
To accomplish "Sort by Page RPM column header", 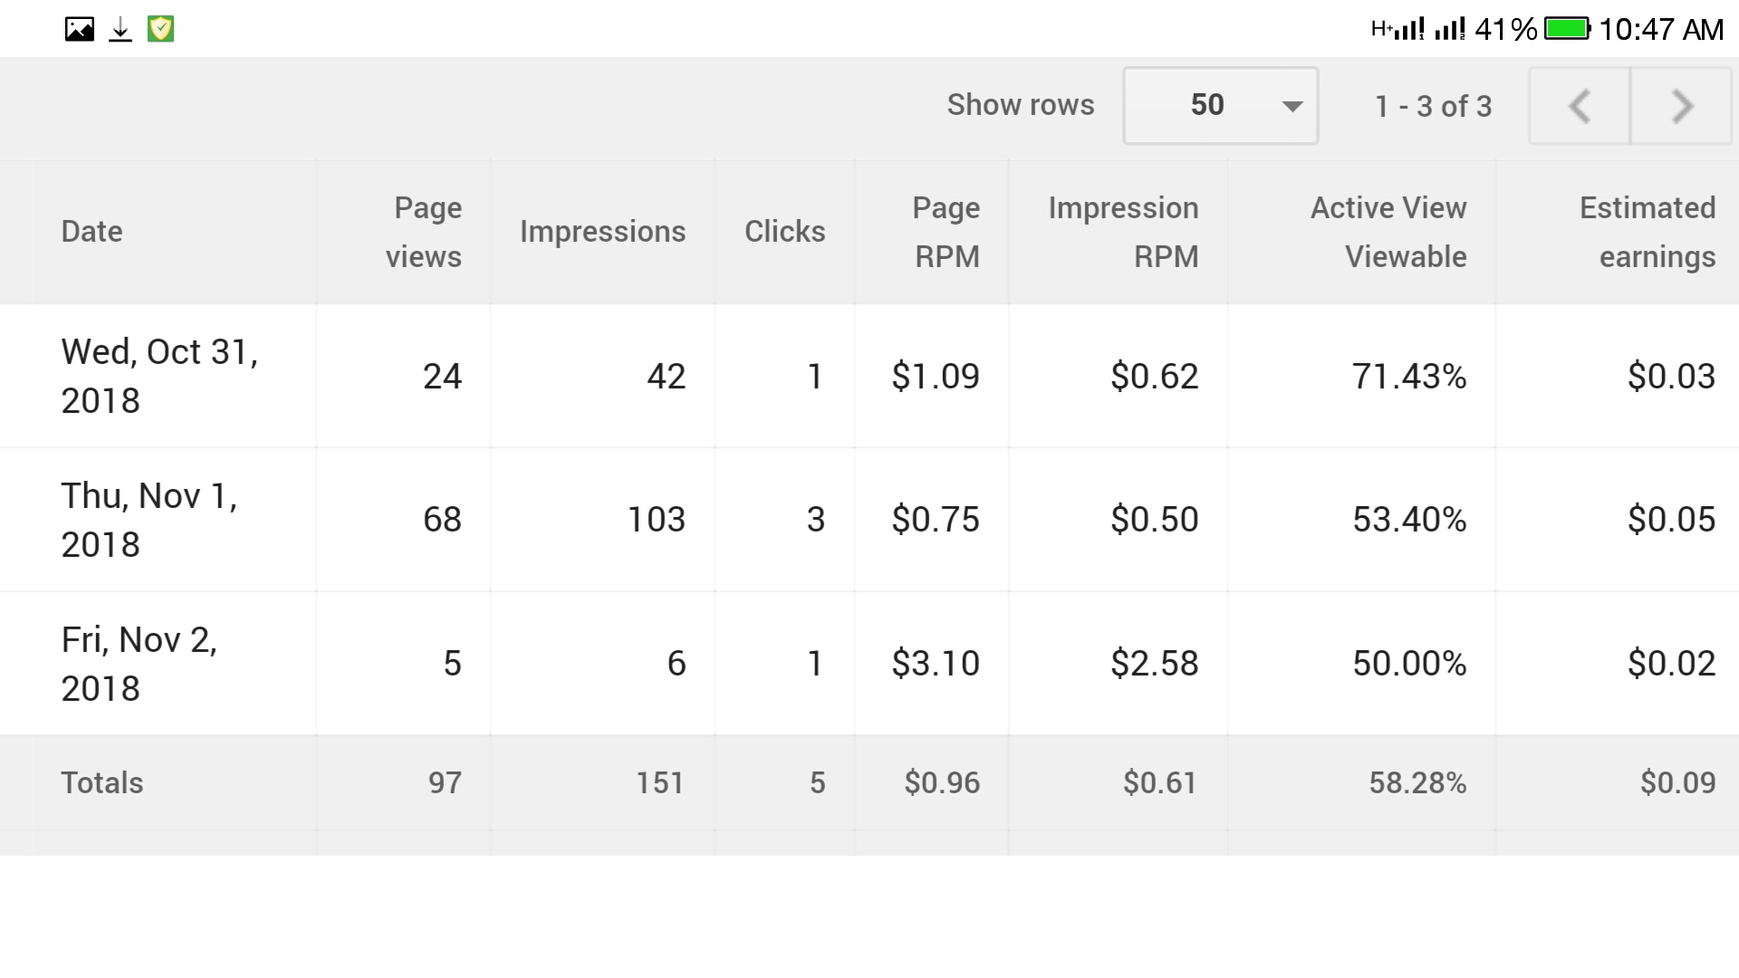I will 946,232.
